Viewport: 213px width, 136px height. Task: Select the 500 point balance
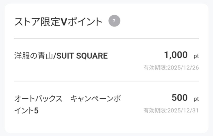click(x=179, y=98)
